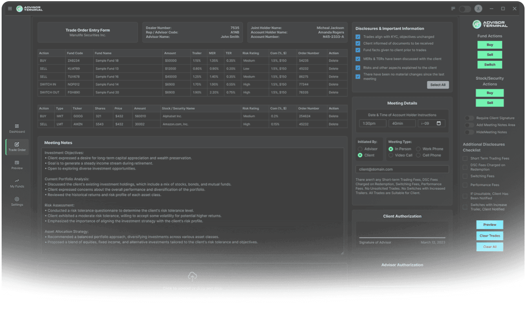The width and height of the screenshot is (527, 321).
Task: Select Video Call meeting type
Action: [x=391, y=155]
